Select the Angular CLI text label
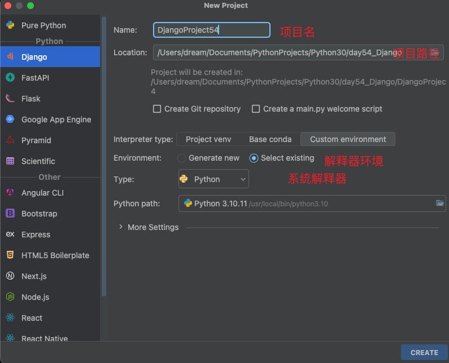449x363 pixels. (43, 193)
